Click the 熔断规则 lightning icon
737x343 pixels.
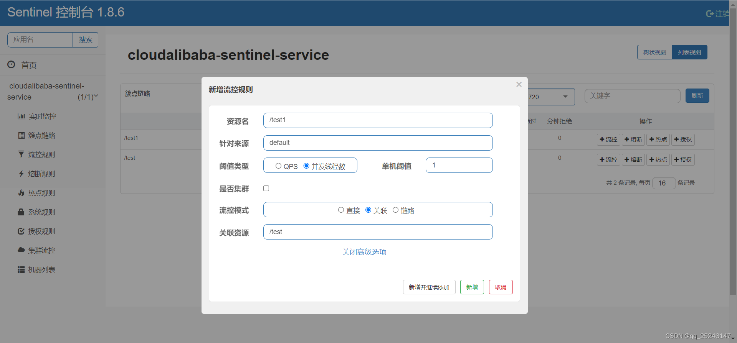coord(21,174)
